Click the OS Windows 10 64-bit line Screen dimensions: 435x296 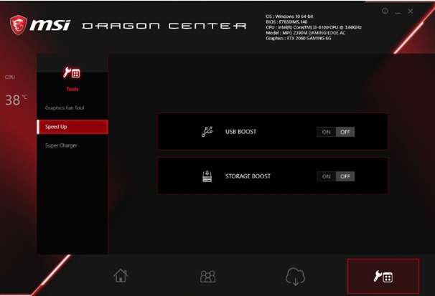click(x=289, y=16)
